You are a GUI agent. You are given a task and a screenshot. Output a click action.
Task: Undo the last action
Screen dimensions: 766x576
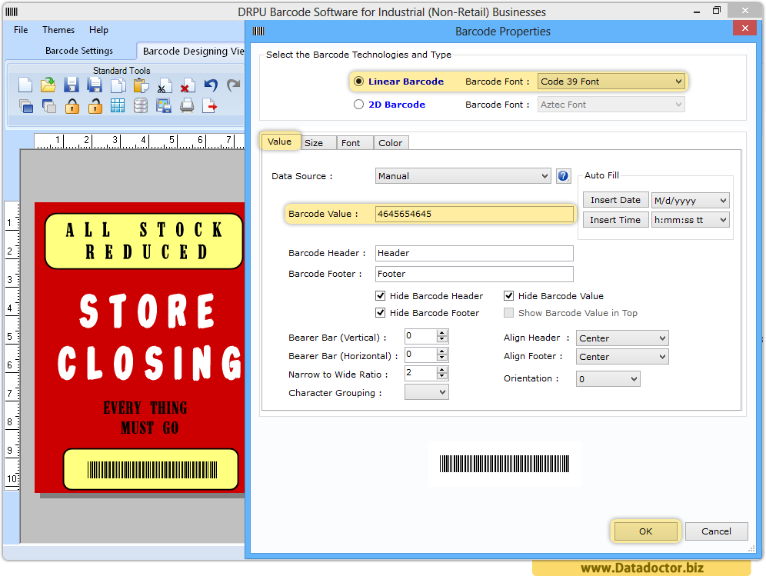pos(210,85)
